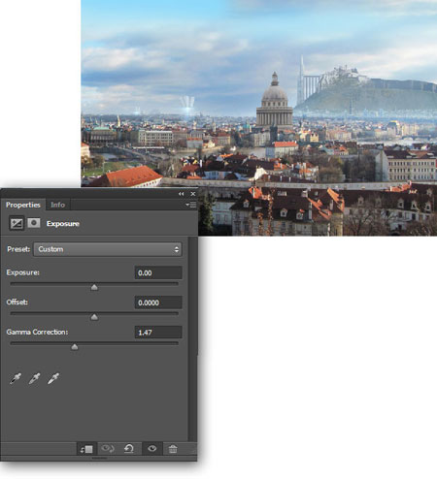Image resolution: width=437 pixels, height=479 pixels.
Task: Collapse Properties panel with double arrows
Action: pos(181,194)
